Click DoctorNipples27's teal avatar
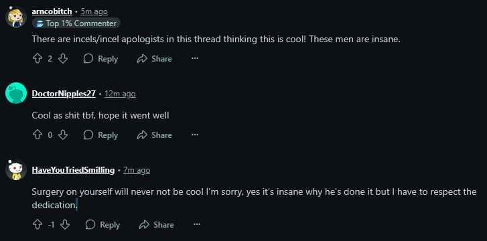This screenshot has width=487, height=241. coord(16,93)
